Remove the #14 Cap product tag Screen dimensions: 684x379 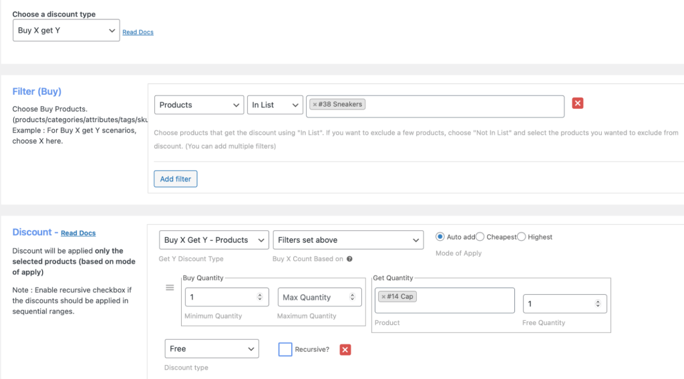tap(383, 297)
